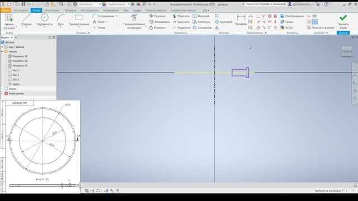Viewport: 358px width, 201px height.
Task: Switch to the Управление tab
Action: 111,10
